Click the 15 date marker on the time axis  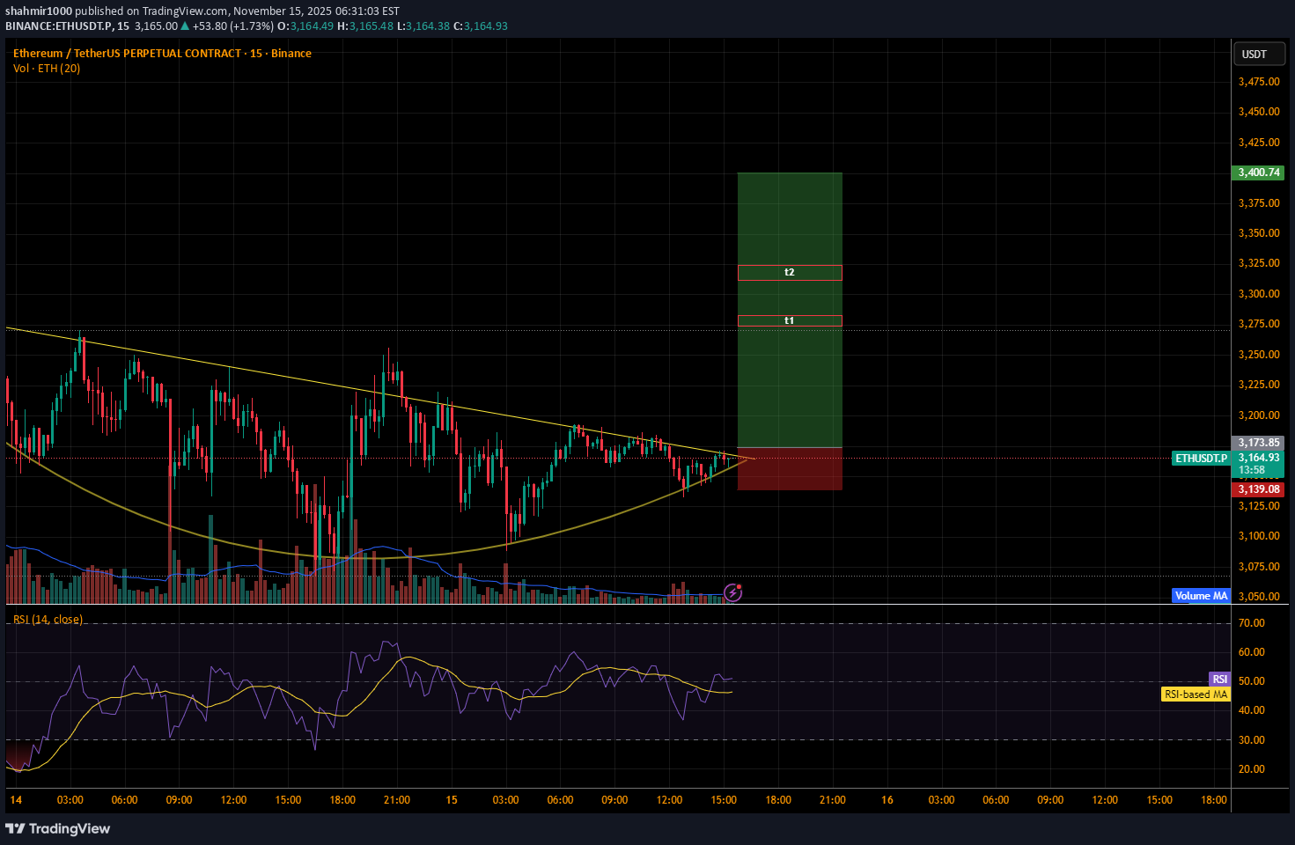pyautogui.click(x=452, y=800)
